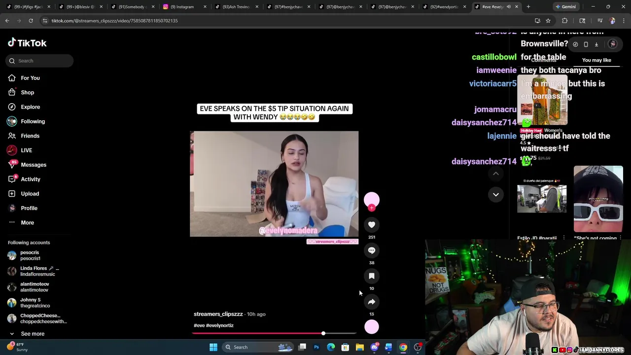The width and height of the screenshot is (631, 355).
Task: Bookmark this page with the star icon
Action: [548, 21]
